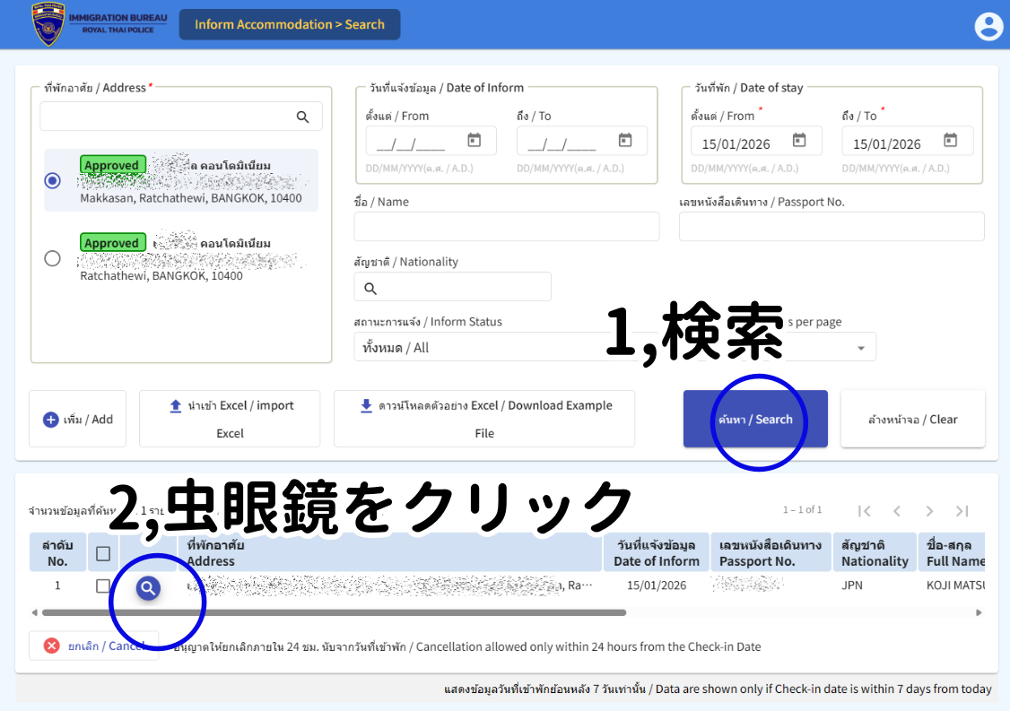Click the horizontal scrollbar under the results table
This screenshot has width=1010, height=711.
click(x=334, y=612)
